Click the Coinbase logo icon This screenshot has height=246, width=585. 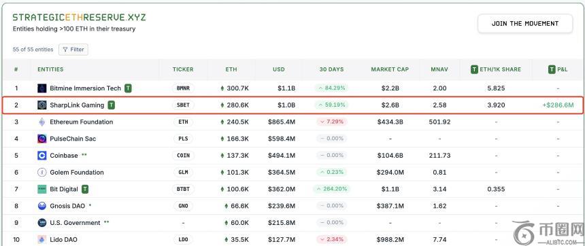pyautogui.click(x=41, y=156)
